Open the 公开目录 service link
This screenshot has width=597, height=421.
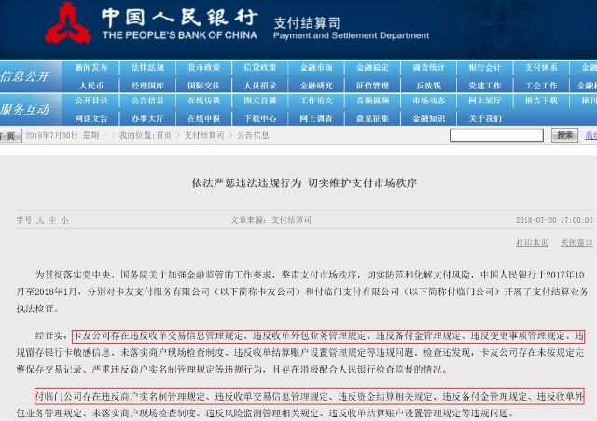pos(91,101)
